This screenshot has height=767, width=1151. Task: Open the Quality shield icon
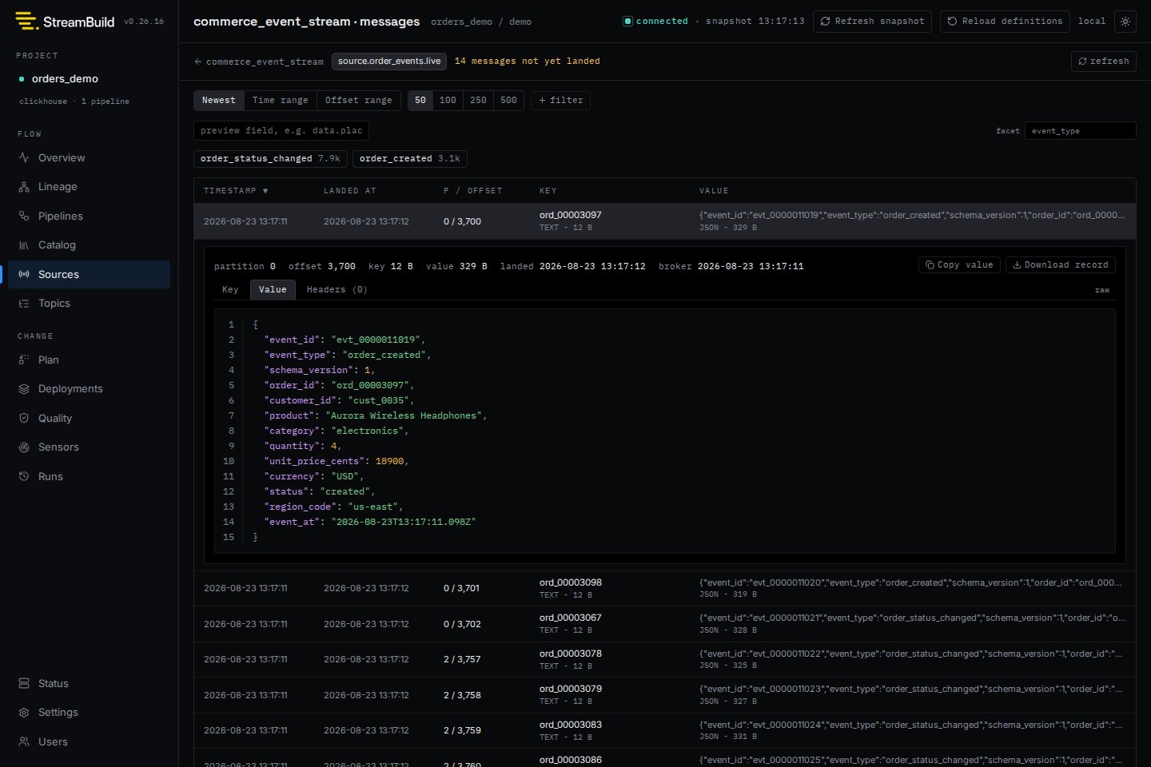tap(24, 418)
